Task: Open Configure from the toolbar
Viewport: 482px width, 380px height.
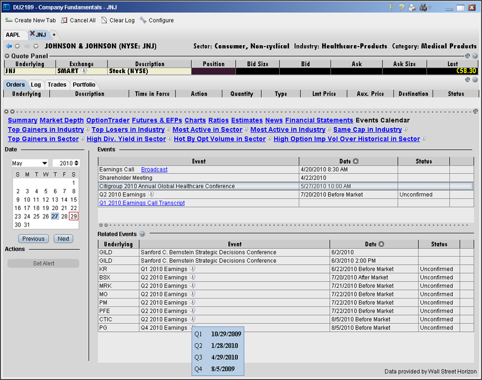Action: click(157, 20)
